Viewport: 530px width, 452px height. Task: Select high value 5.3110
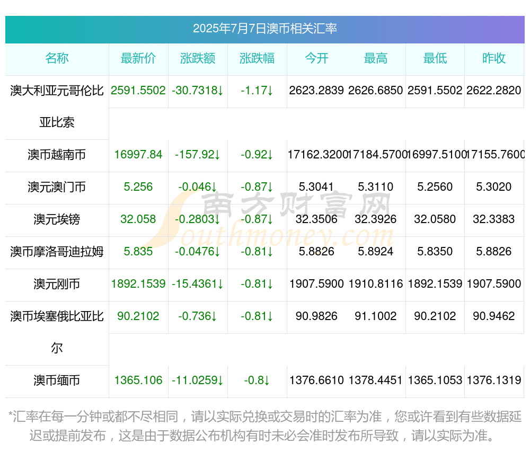[376, 187]
